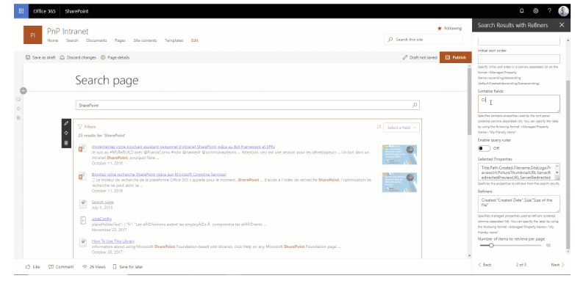The height and width of the screenshot is (281, 575).
Task: Open the umaConfig result link
Action: pos(101,219)
